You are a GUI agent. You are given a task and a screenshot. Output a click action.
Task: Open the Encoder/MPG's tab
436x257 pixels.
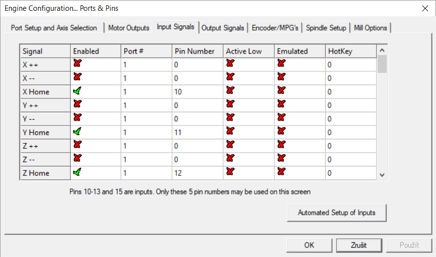click(x=275, y=28)
